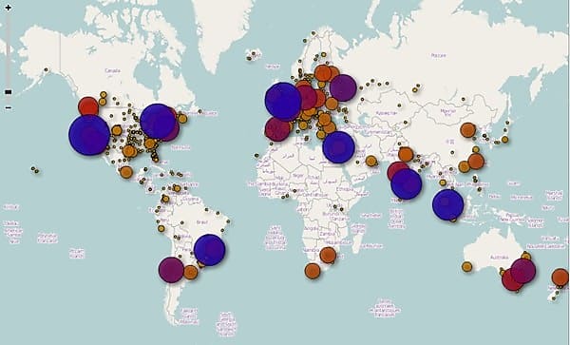Click the zoom slider handle

coord(8,92)
